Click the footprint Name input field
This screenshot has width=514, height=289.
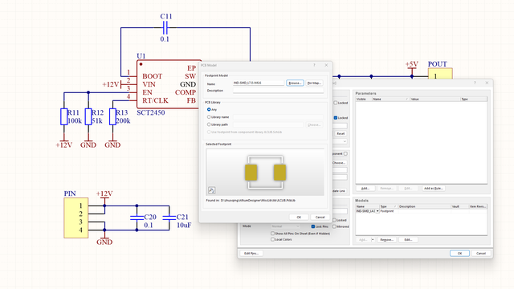click(259, 83)
